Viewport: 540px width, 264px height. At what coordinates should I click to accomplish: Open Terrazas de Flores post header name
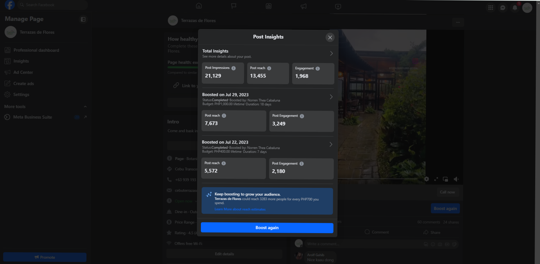click(198, 21)
